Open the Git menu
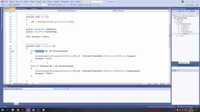Image resolution: width=200 pixels, height=112 pixels. coord(21,2)
